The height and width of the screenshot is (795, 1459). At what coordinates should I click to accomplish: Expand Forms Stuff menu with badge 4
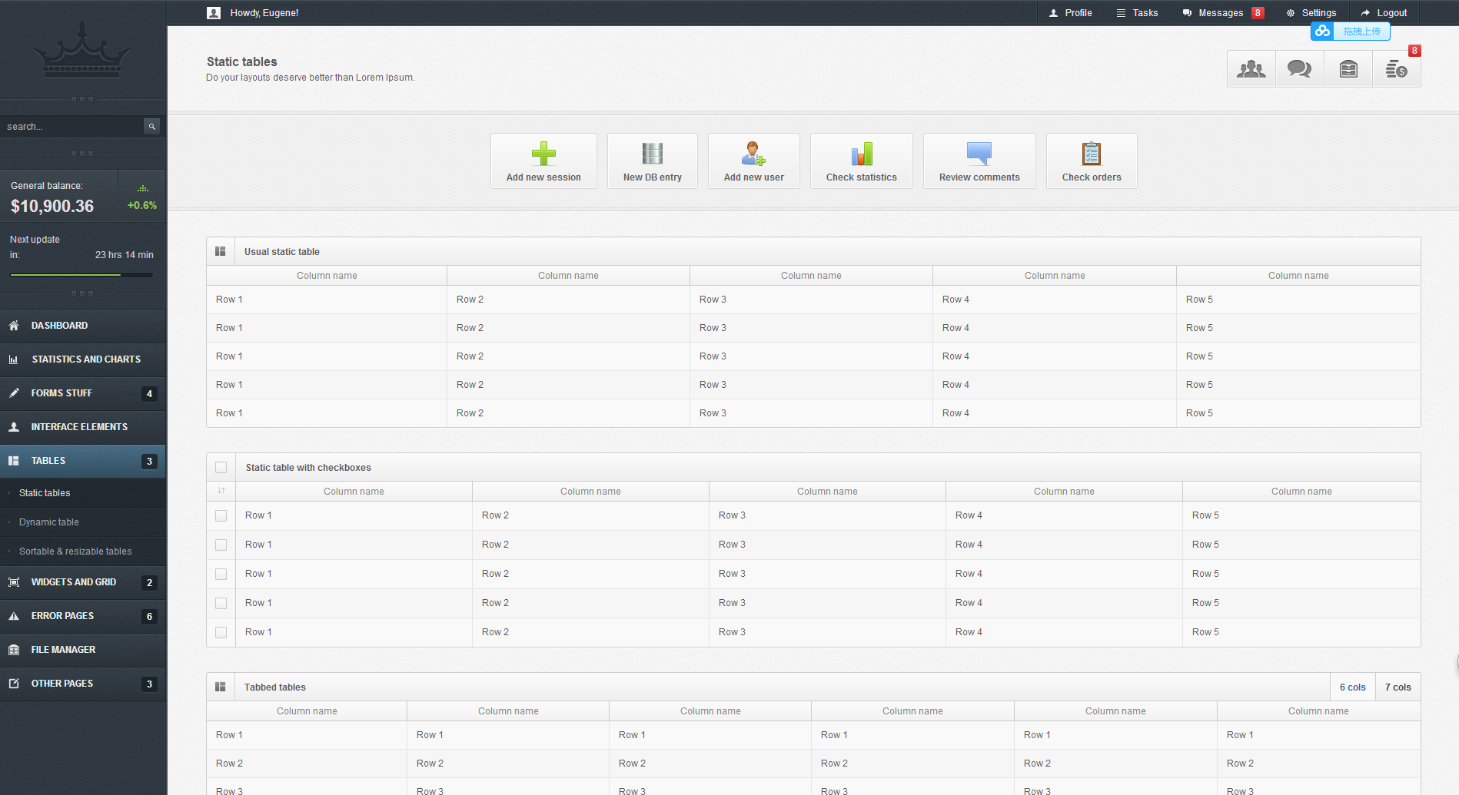point(82,393)
